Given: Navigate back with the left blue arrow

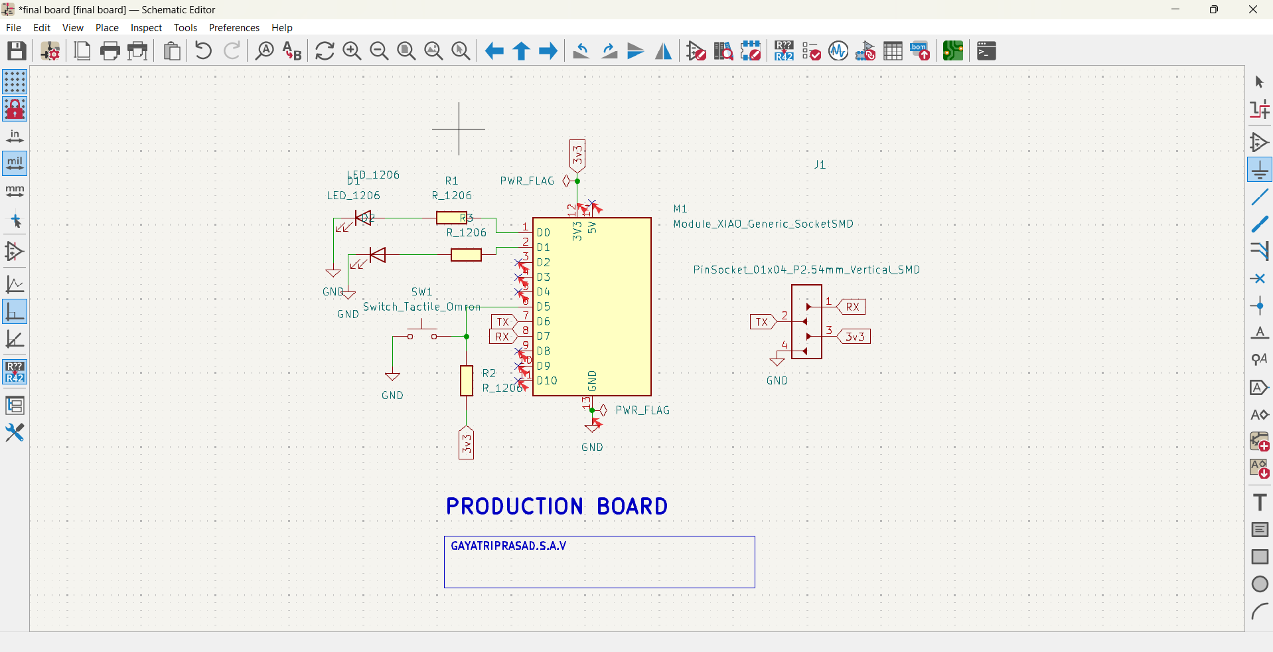Looking at the screenshot, I should tap(494, 51).
